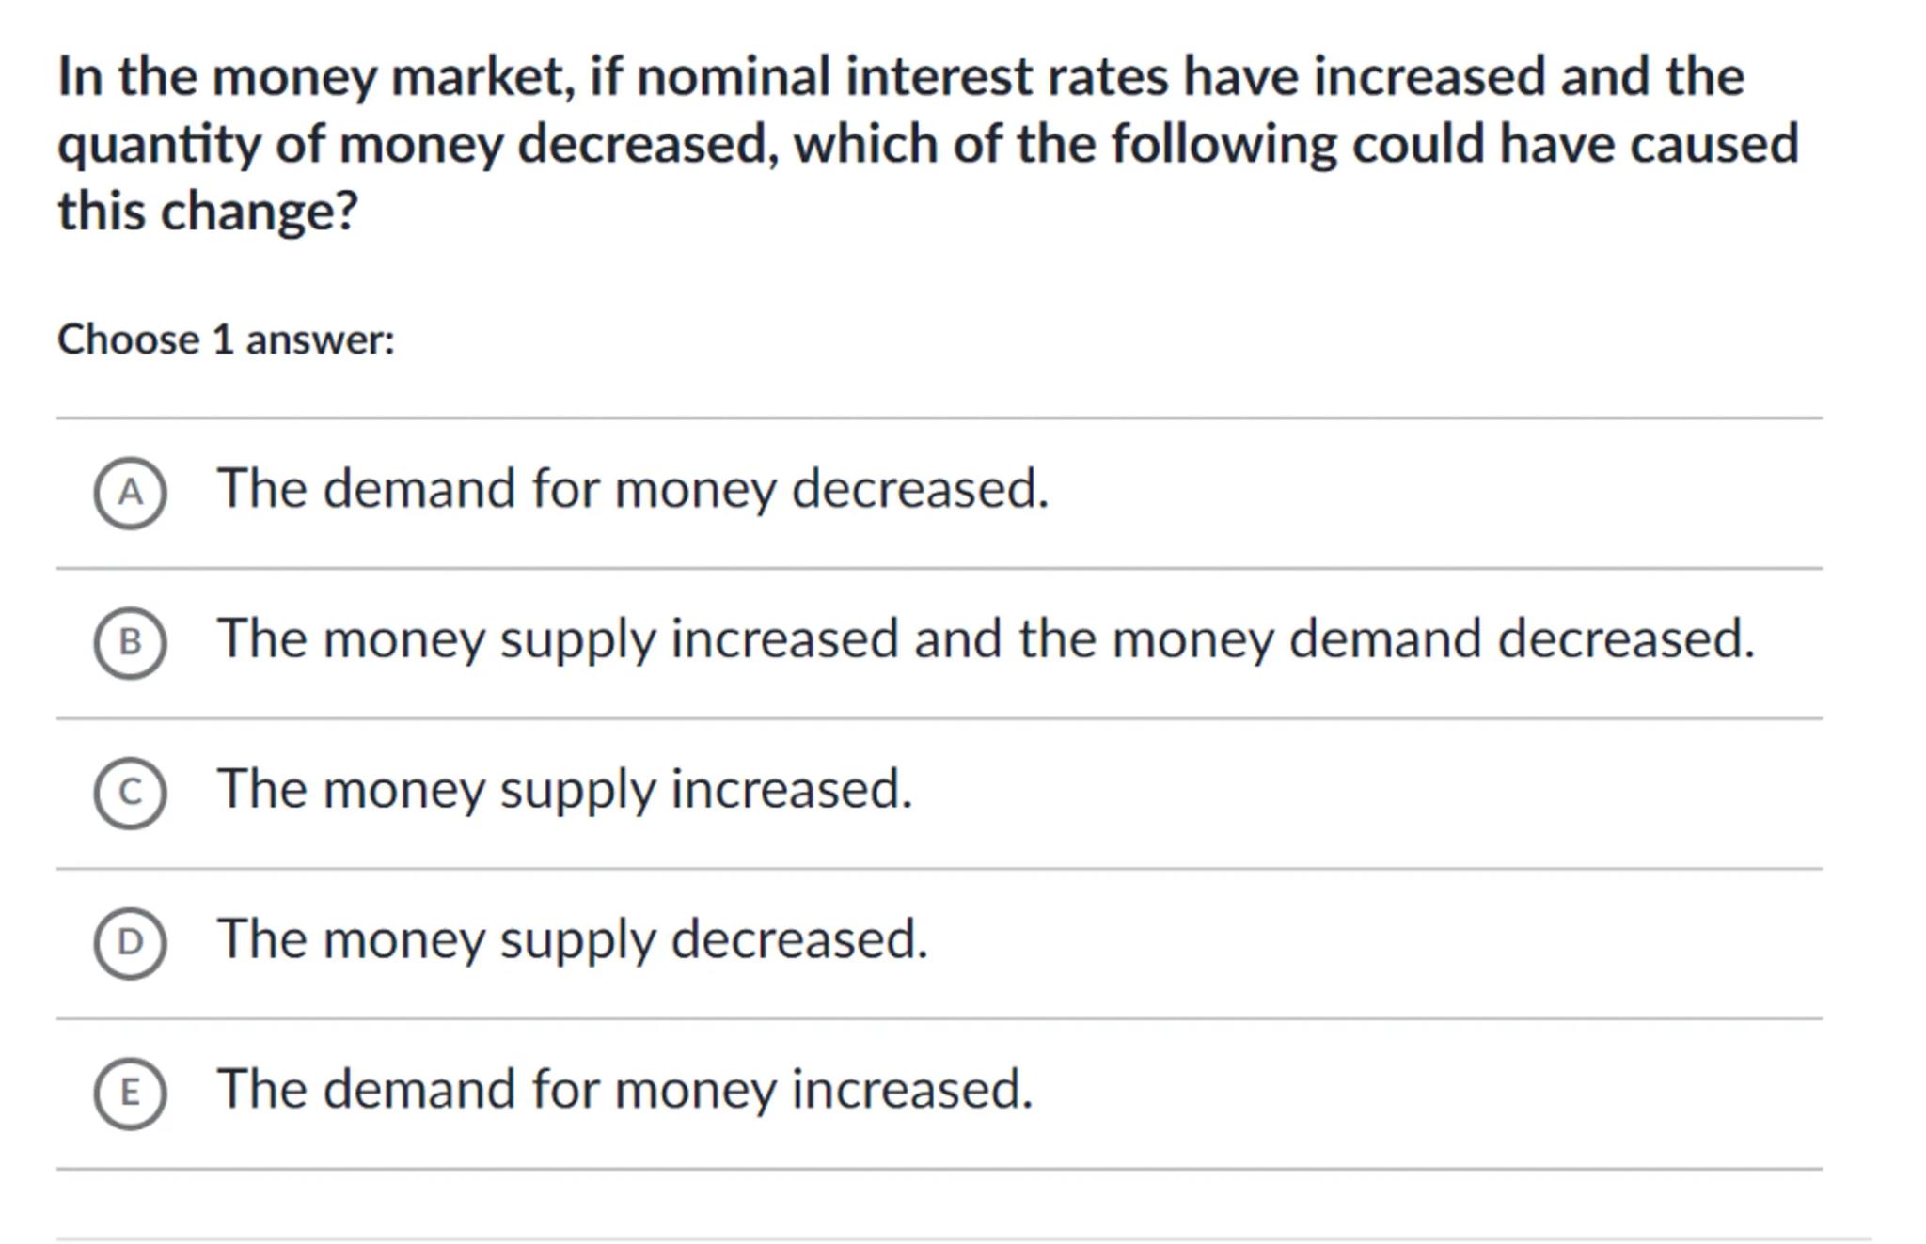Click "this change?" ending the question
1926x1244 pixels.
pyautogui.click(x=208, y=212)
